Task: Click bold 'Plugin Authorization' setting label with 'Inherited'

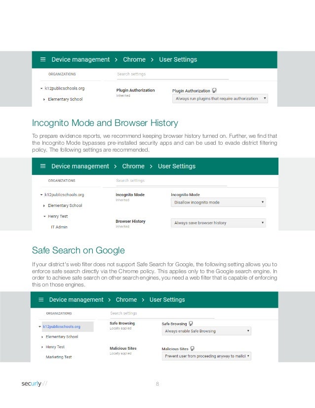Action: tap(135, 90)
